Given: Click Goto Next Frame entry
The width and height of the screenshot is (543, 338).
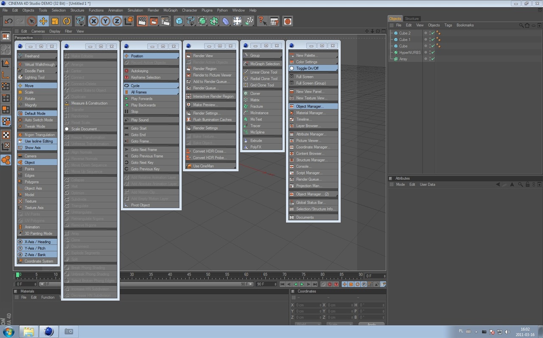Looking at the screenshot, I should click(x=151, y=150).
